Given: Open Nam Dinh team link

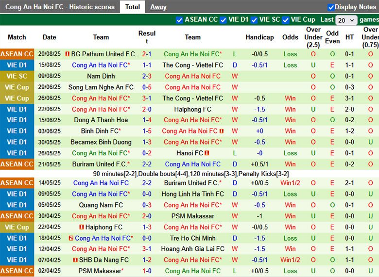Looking at the screenshot, I should pyautogui.click(x=101, y=76).
